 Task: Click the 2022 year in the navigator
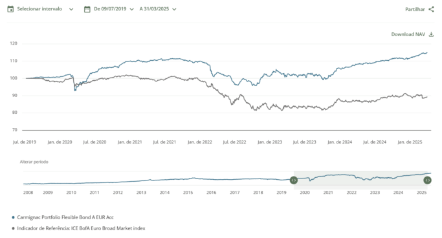(x=351, y=193)
